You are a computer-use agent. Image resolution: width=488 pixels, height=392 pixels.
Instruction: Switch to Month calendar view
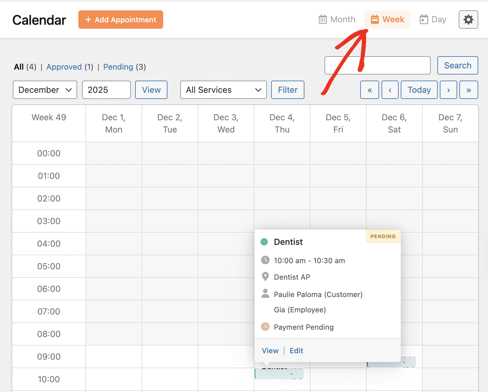coord(337,20)
